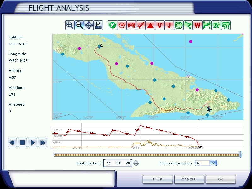Screen dimensions: 252x189
Task: Stop the flight playback
Action: [22, 142]
